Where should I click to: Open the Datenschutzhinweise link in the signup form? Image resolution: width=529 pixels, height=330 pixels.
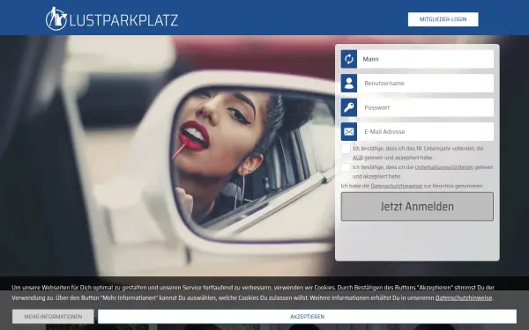(397, 186)
